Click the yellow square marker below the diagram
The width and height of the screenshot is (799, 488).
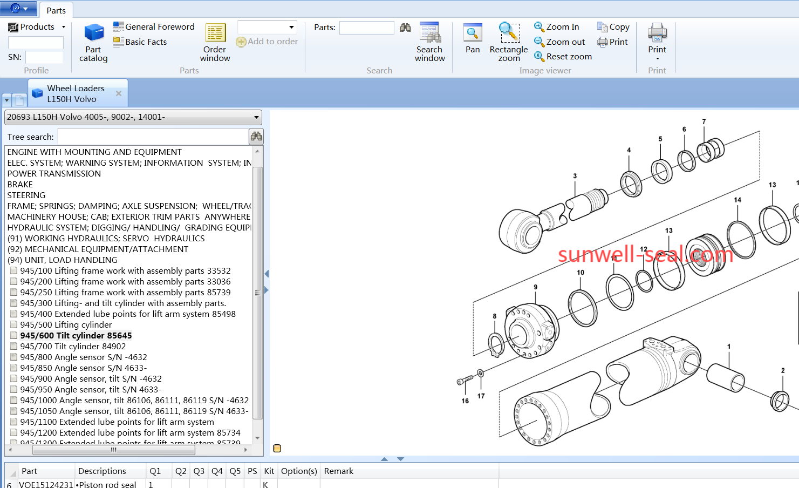(277, 448)
